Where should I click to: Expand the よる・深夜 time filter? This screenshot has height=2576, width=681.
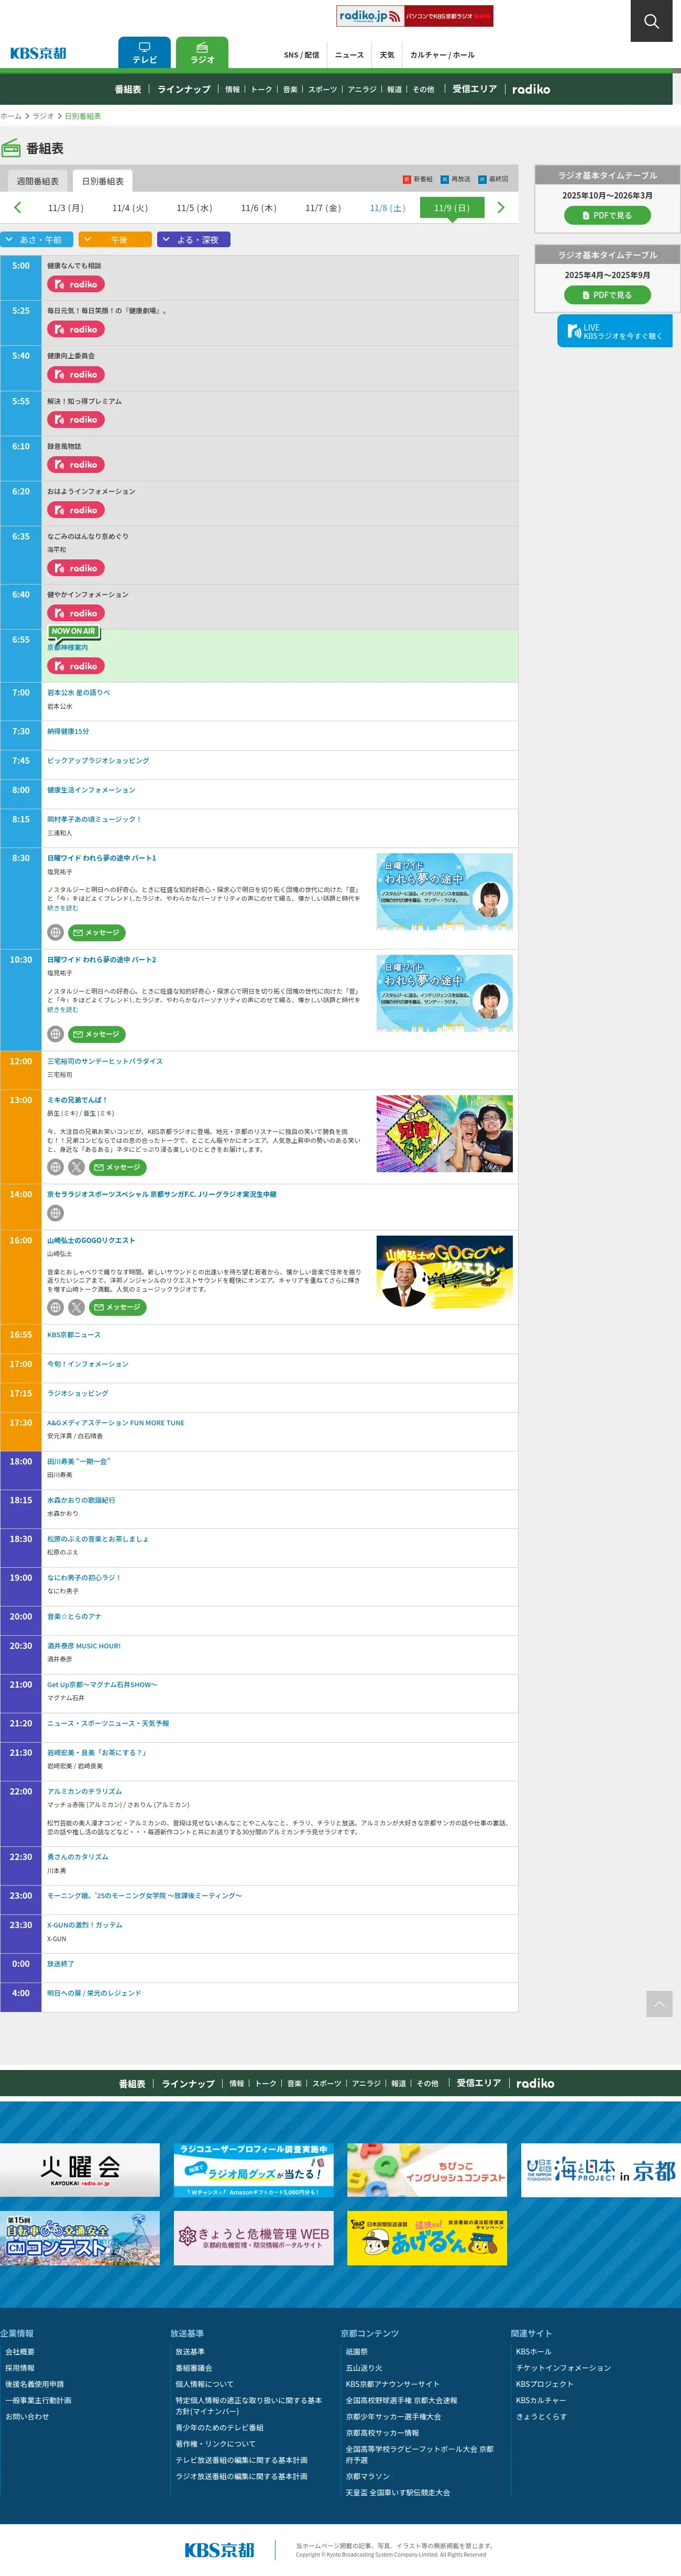(x=194, y=240)
